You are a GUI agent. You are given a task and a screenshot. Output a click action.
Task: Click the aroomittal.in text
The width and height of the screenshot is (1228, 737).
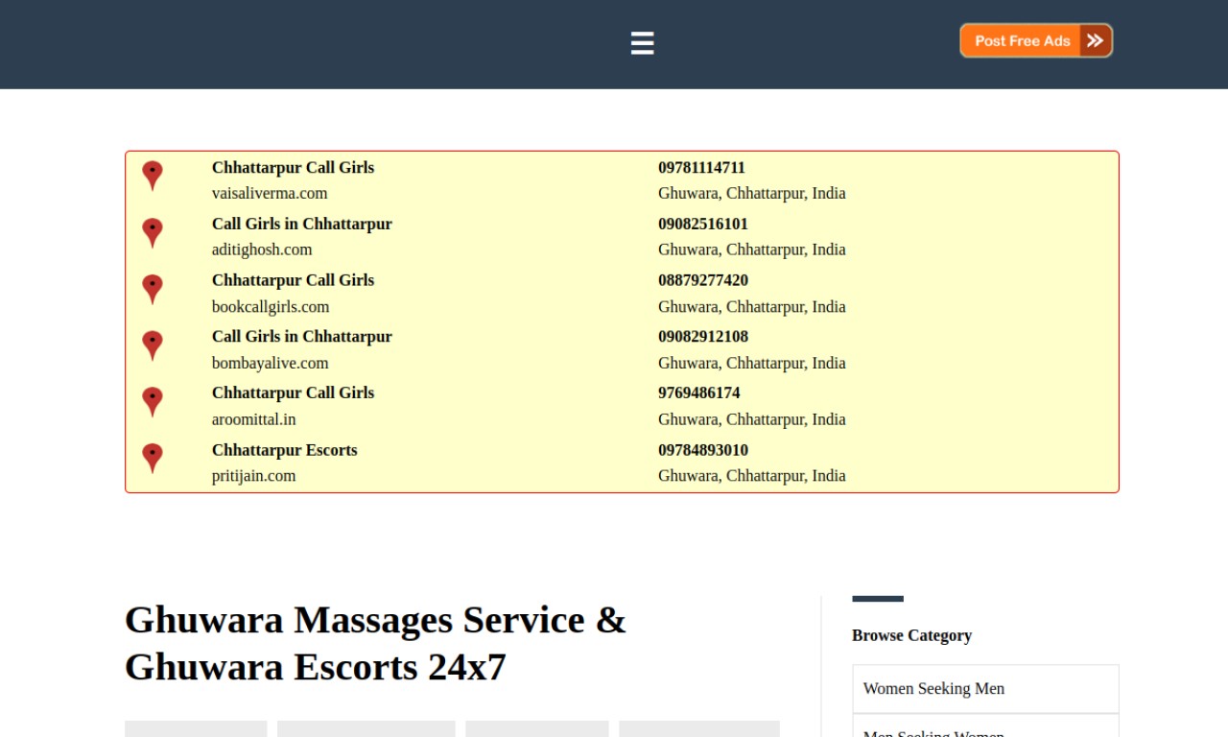pos(254,419)
